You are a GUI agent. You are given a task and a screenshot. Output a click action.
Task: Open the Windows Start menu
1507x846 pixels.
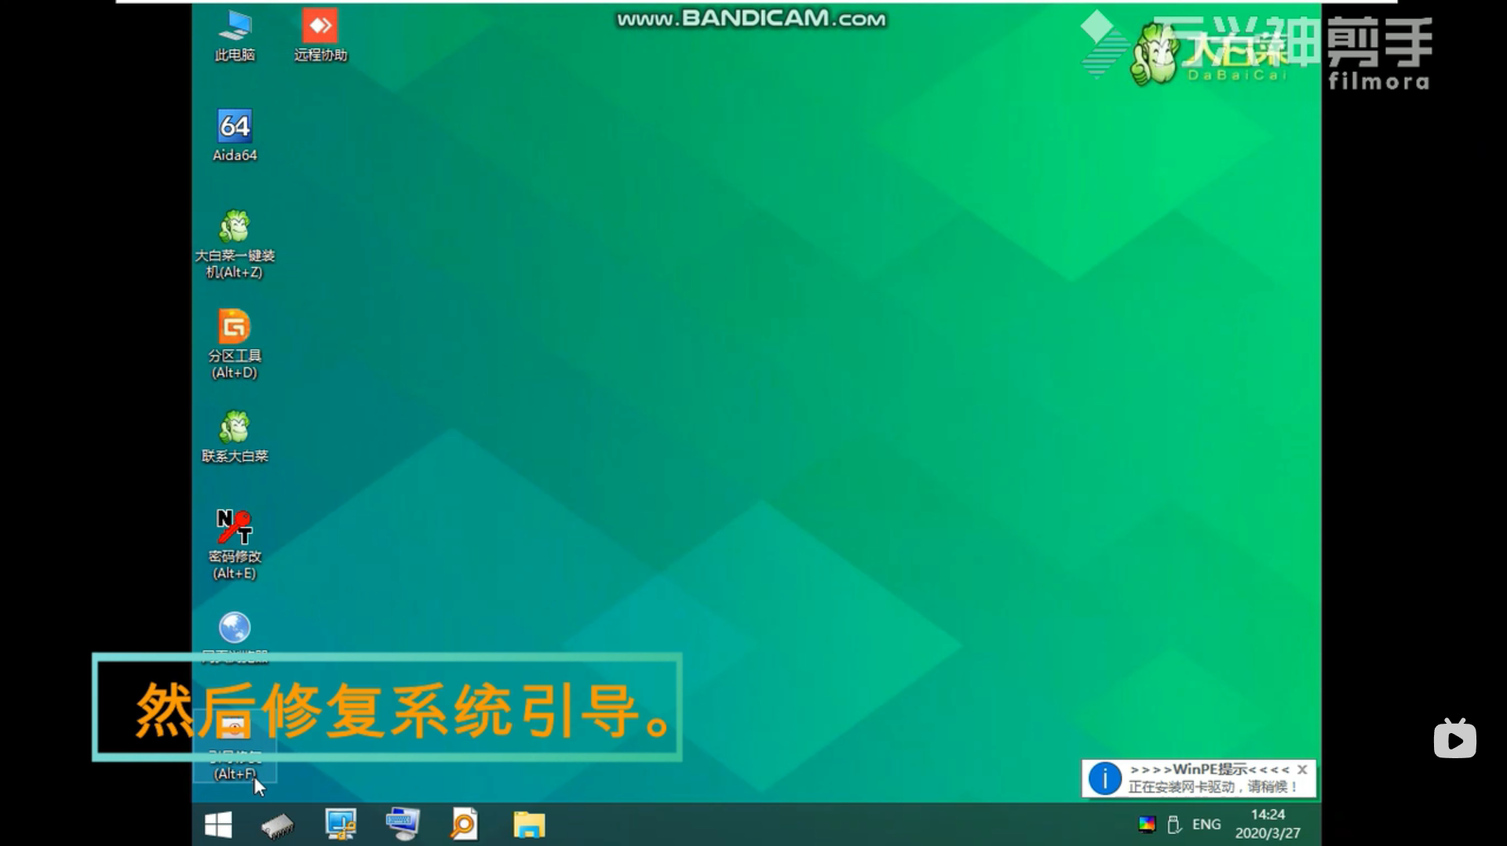[218, 825]
